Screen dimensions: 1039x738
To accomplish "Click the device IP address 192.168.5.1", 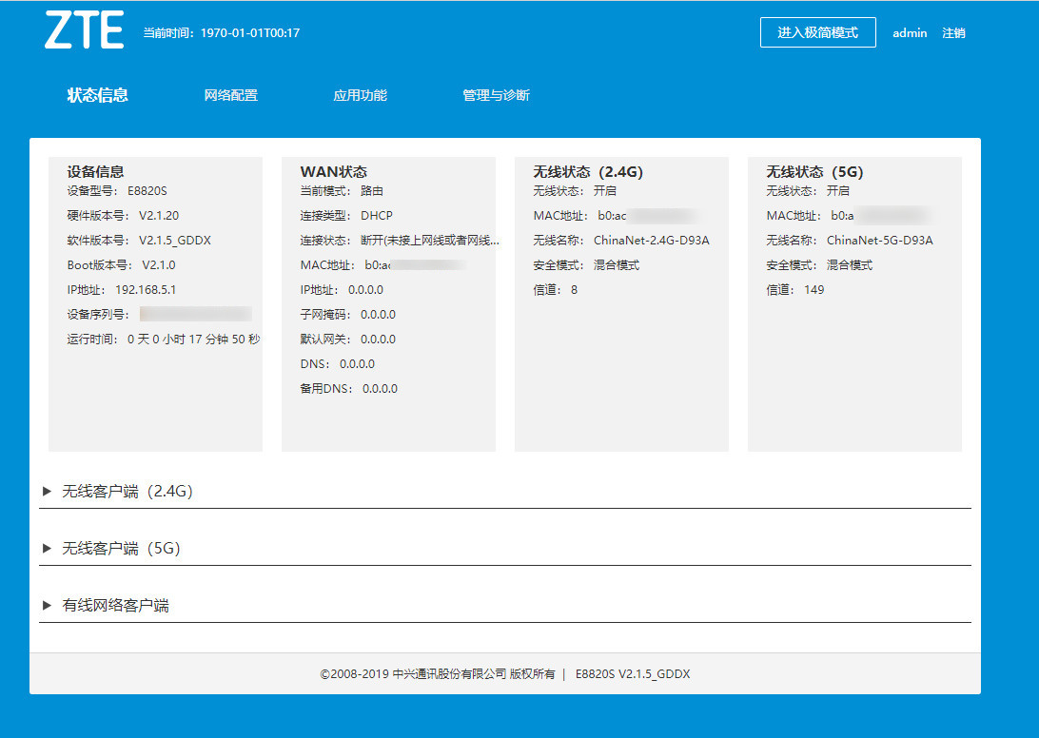I will tap(146, 289).
